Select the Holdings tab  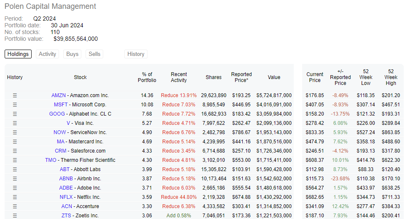coord(18,54)
